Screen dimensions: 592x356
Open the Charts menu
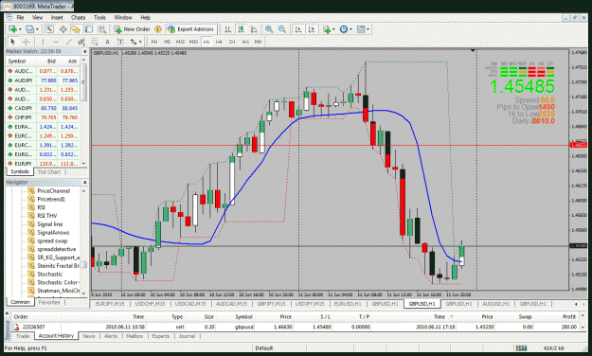79,17
